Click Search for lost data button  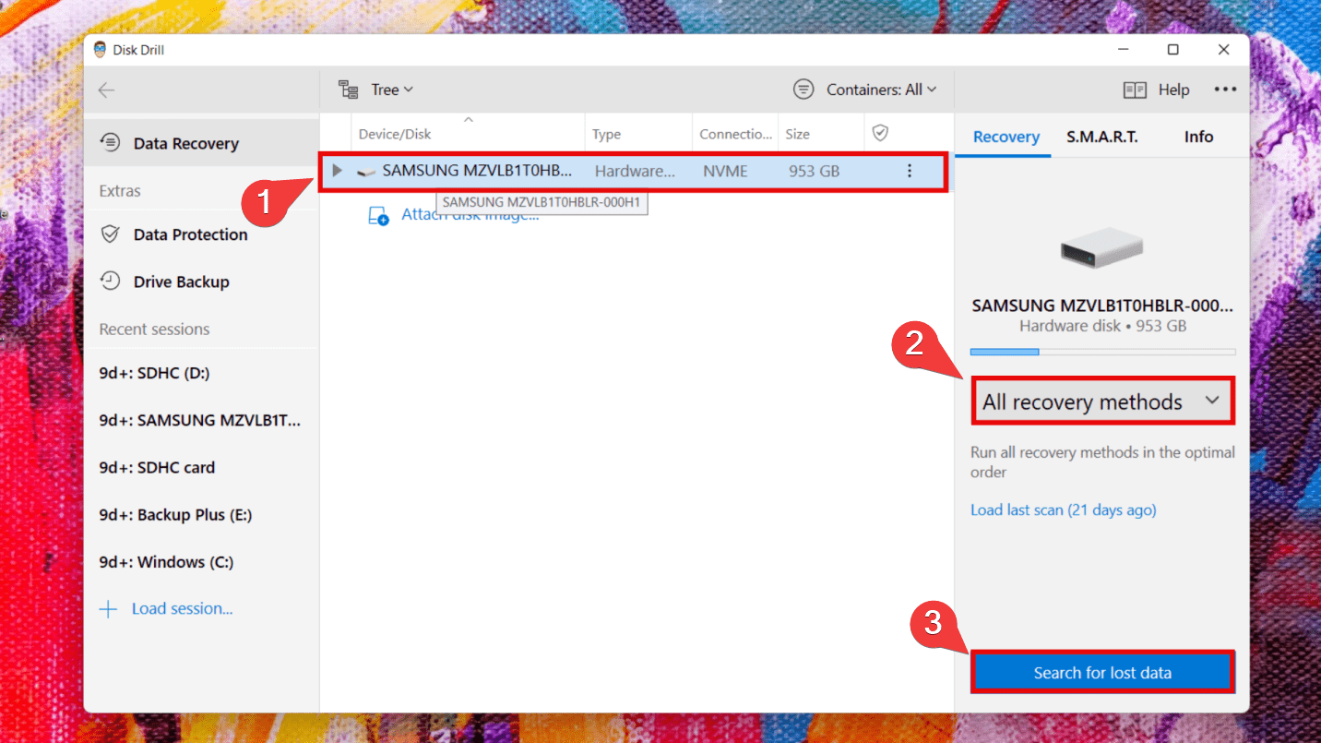point(1102,673)
